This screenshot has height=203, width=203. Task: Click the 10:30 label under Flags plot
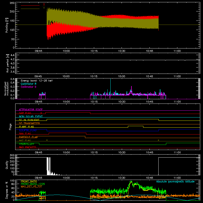click(x=122, y=153)
